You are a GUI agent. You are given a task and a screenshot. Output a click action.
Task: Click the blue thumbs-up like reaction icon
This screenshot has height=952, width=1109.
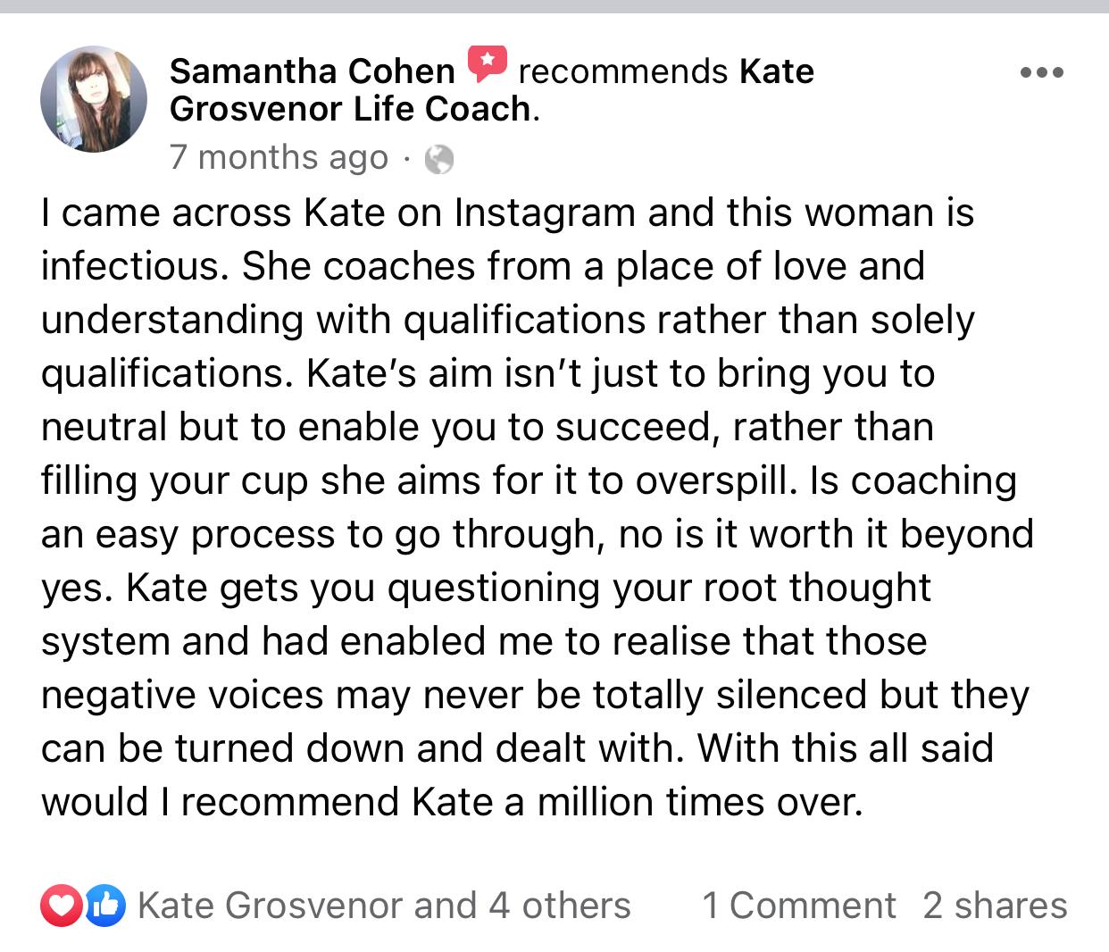(105, 906)
